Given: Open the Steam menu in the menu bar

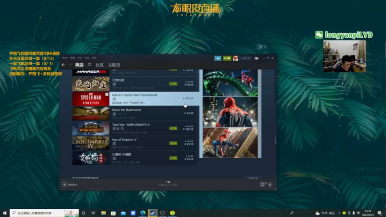Looking at the screenshot, I should (65, 58).
